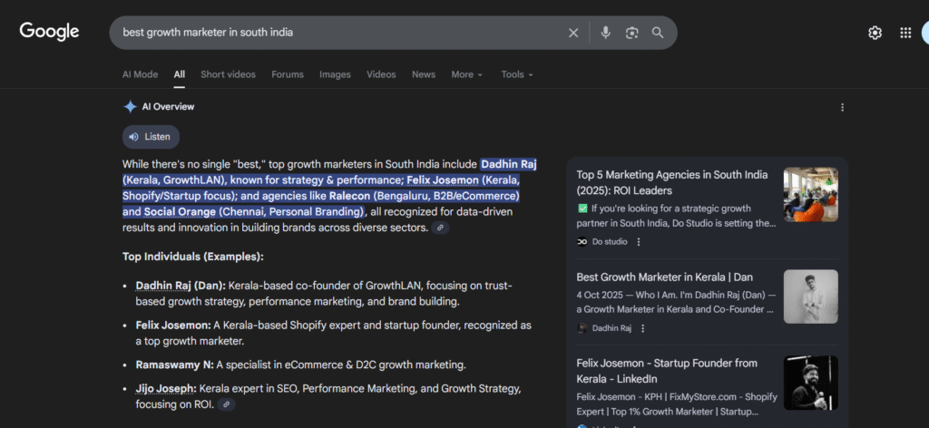Viewport: 929px width, 428px height.
Task: Click 'Jijo Joseph:' bullet heading
Action: pos(166,389)
